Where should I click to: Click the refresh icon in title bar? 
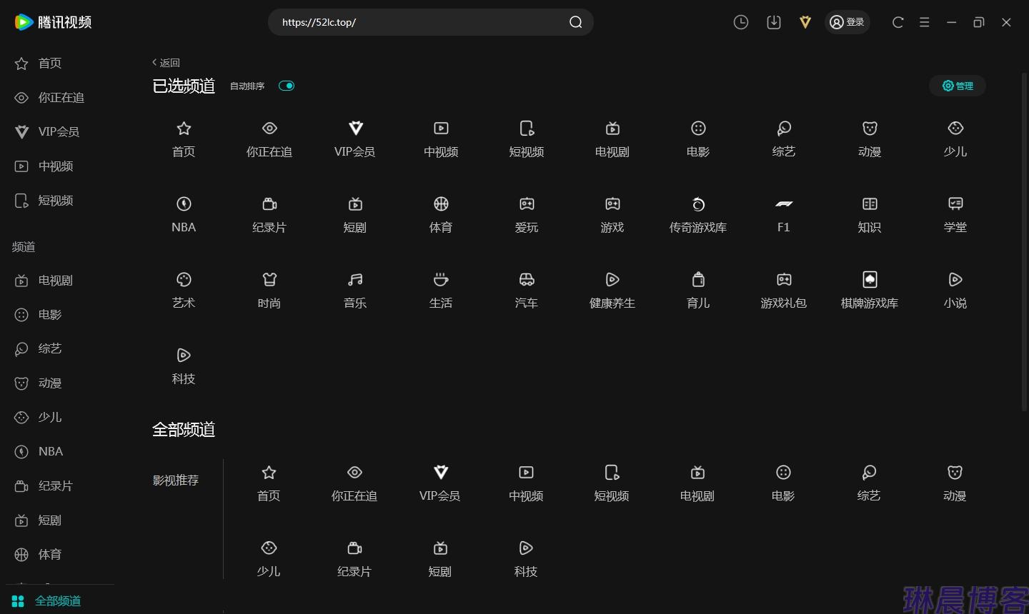pyautogui.click(x=898, y=22)
